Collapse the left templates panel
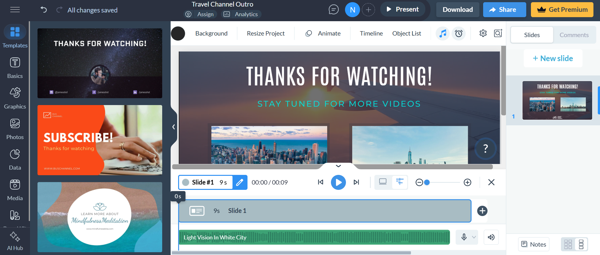The width and height of the screenshot is (600, 255). point(174,127)
